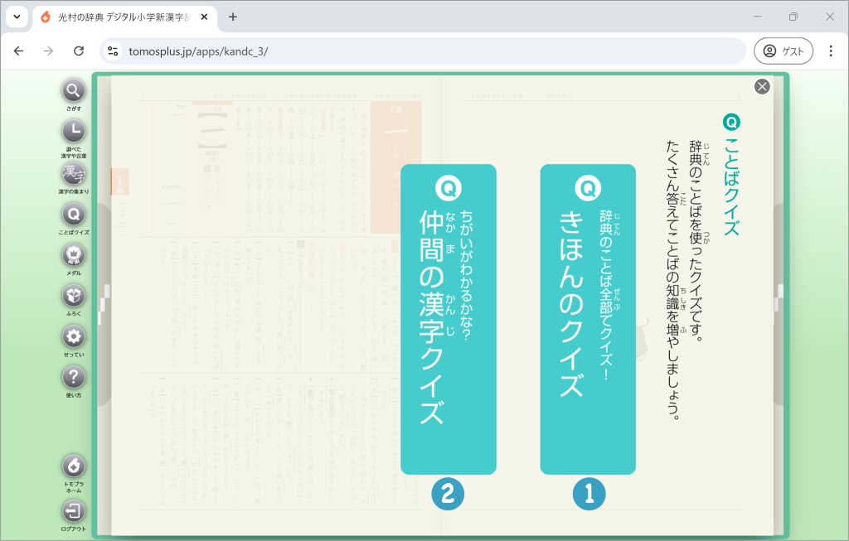The height and width of the screenshot is (541, 849).
Task: Open the tab search dropdown arrow
Action: [x=17, y=17]
